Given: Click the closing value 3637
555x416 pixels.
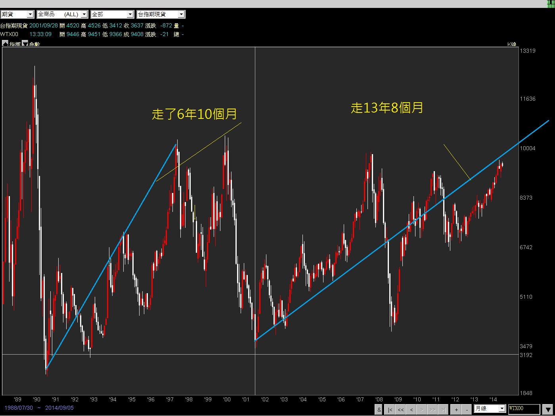Looking at the screenshot, I should [x=137, y=25].
